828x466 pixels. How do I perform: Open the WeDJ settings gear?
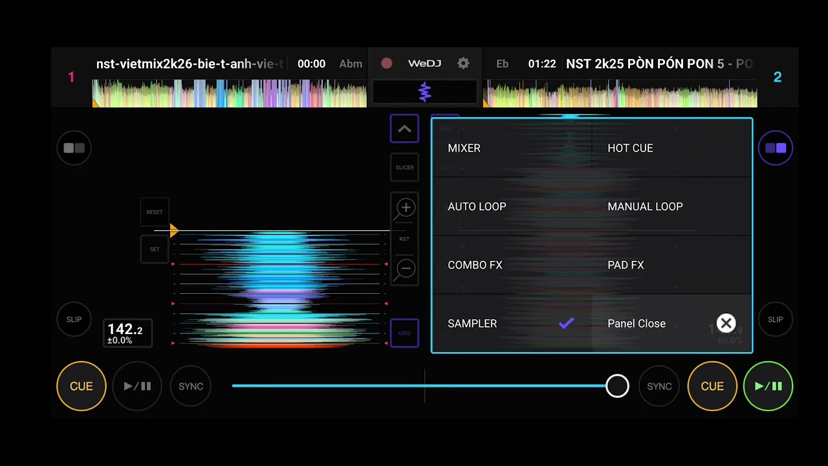pyautogui.click(x=463, y=63)
